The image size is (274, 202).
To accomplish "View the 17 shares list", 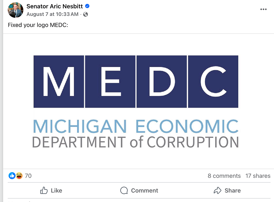I will (258, 176).
